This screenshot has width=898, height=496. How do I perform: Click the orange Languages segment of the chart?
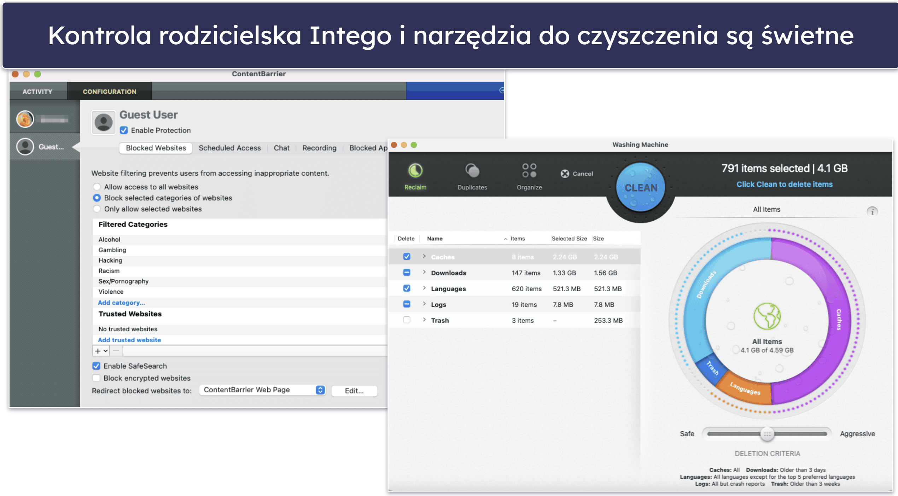[745, 389]
